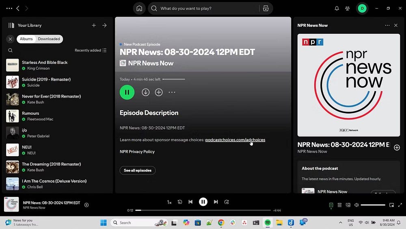Mute the volume speaker icon
The width and height of the screenshot is (406, 229).
click(356, 205)
